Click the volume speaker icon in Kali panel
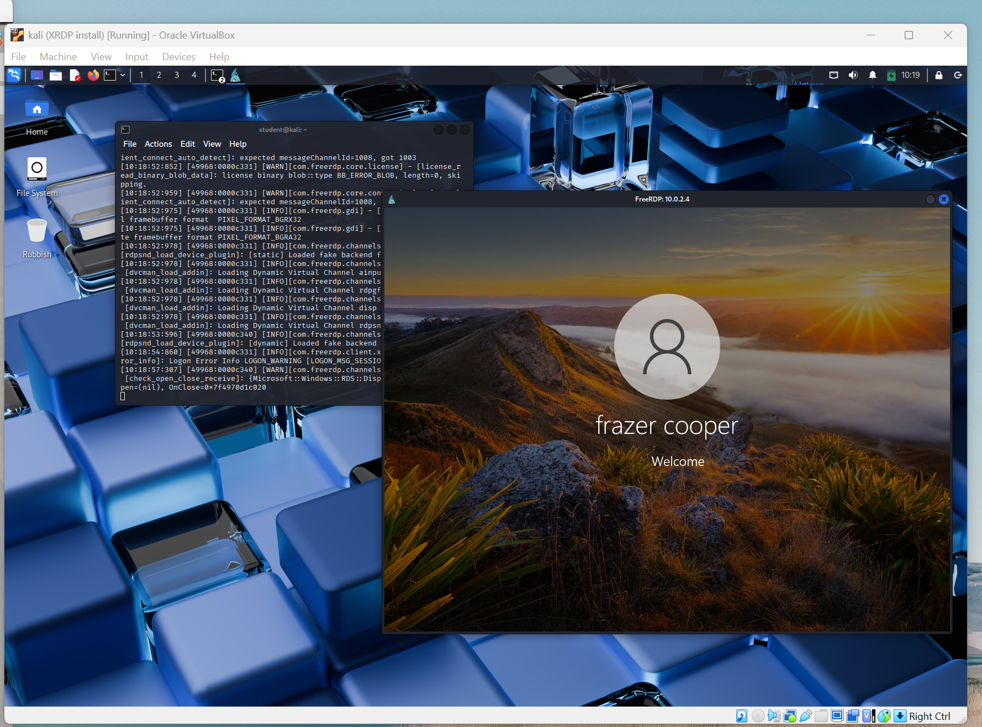Viewport: 982px width, 727px height. (x=853, y=75)
